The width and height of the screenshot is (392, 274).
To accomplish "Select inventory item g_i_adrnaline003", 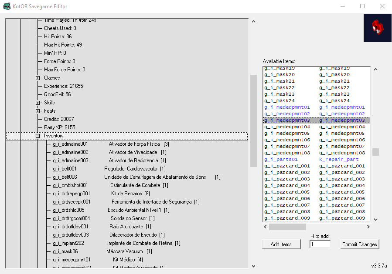I will 109,160.
